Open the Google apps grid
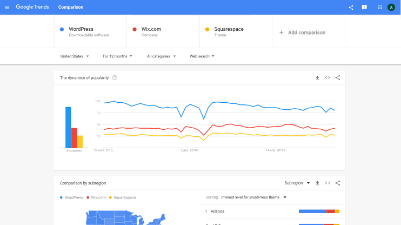The image size is (401, 225). click(380, 7)
